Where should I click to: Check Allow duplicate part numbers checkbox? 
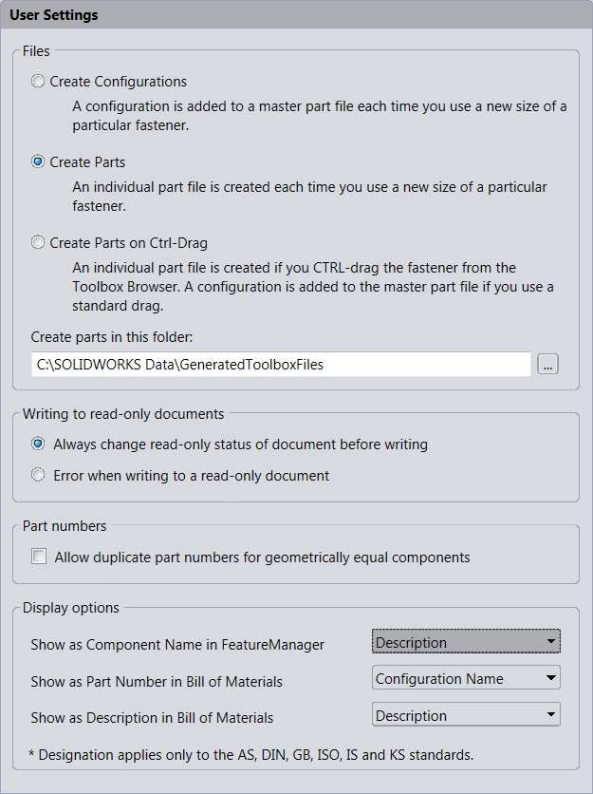[39, 557]
